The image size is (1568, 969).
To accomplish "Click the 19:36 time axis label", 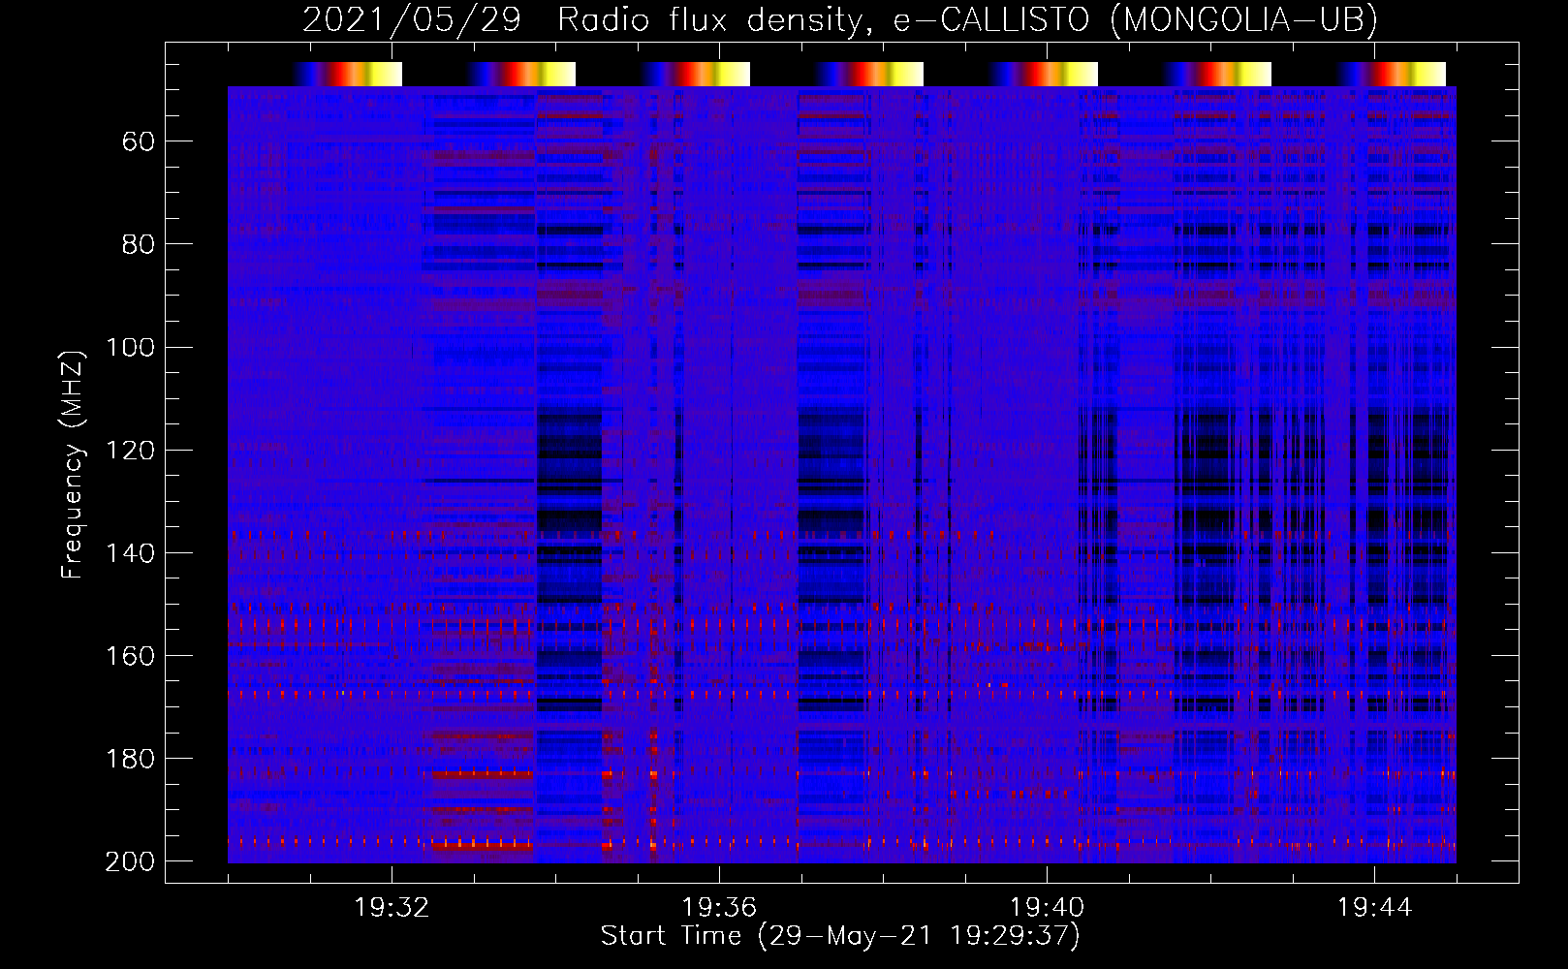I will (719, 908).
